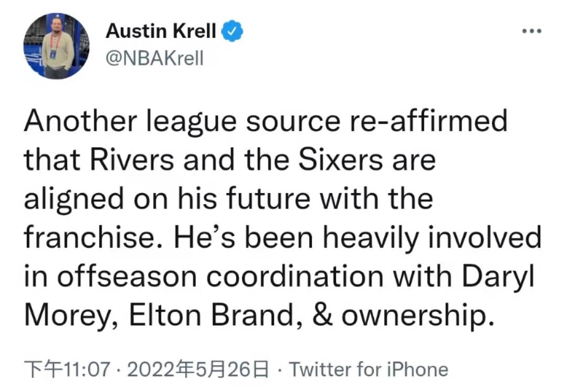Click the word re-affirmed in the tweet
Image resolution: width=567 pixels, height=392 pixels.
(428, 120)
